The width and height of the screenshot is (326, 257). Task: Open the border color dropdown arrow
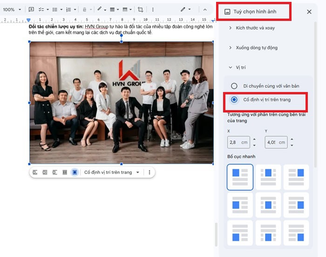[105, 10]
